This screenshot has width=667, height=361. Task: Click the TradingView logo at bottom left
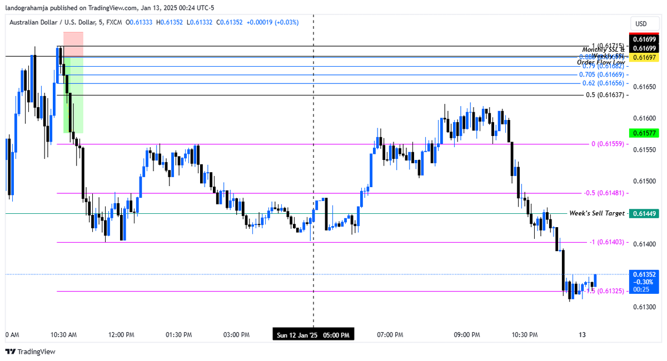tap(31, 352)
